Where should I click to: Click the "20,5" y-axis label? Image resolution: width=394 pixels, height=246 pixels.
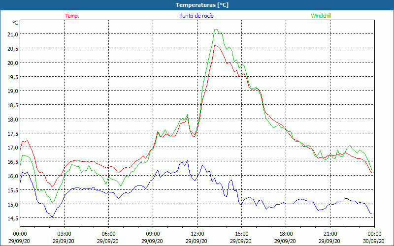click(x=13, y=49)
